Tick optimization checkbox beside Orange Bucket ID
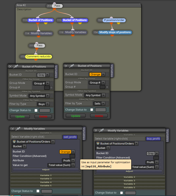 107,74
